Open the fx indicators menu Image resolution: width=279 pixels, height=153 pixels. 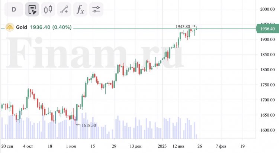80,9
